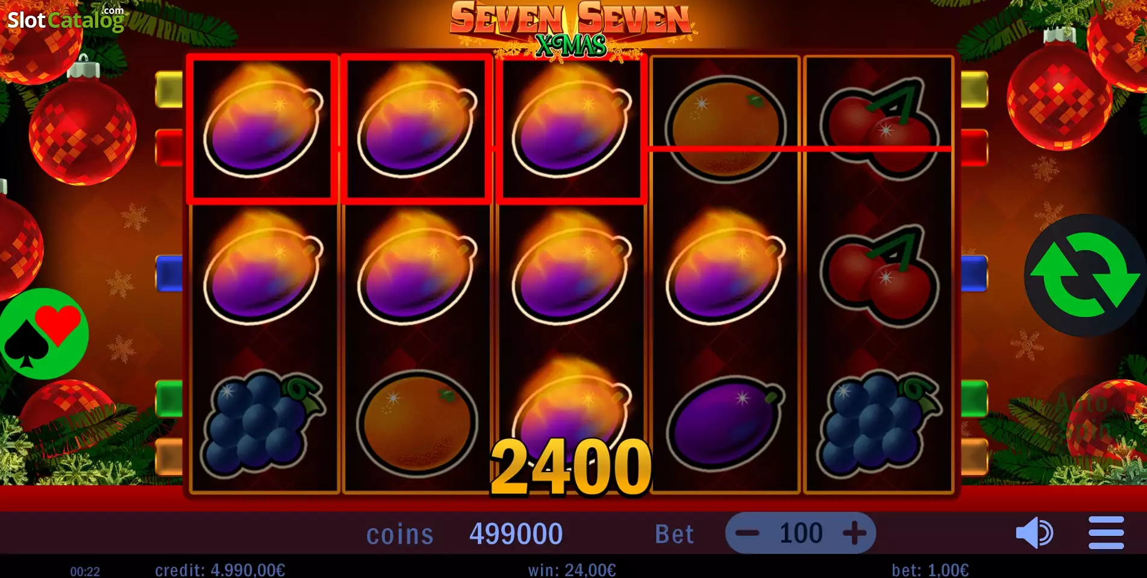Select the red payline marker on left
Image resolution: width=1147 pixels, height=578 pixels.
click(169, 148)
